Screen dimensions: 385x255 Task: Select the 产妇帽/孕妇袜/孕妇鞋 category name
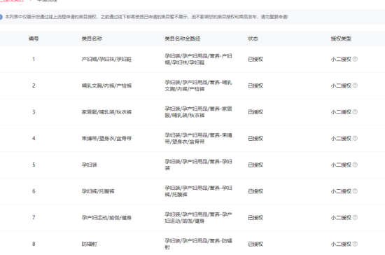click(106, 60)
